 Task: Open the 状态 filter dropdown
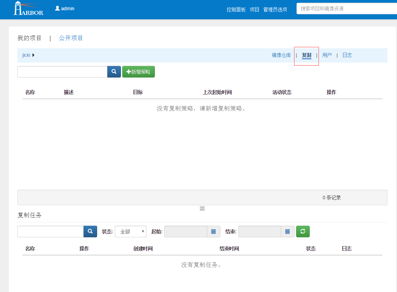pyautogui.click(x=130, y=231)
